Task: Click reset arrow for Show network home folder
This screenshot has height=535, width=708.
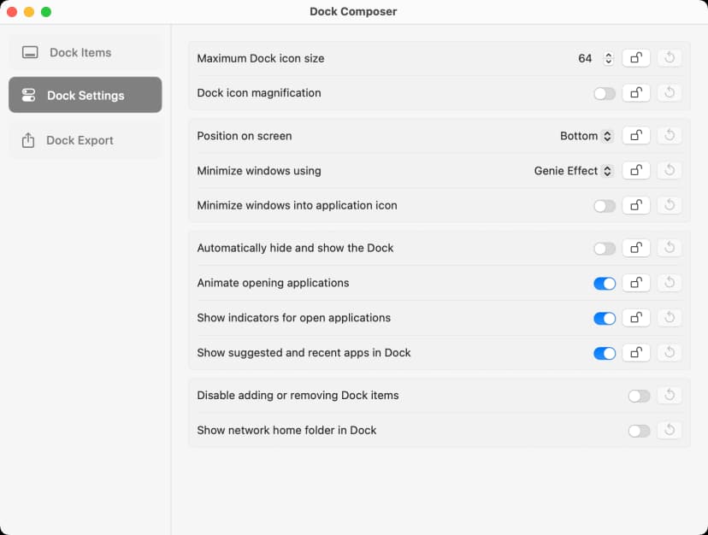Action: [670, 431]
